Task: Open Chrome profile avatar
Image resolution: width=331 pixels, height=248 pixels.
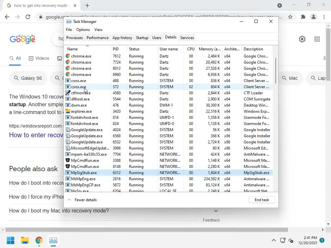Action: click(314, 17)
